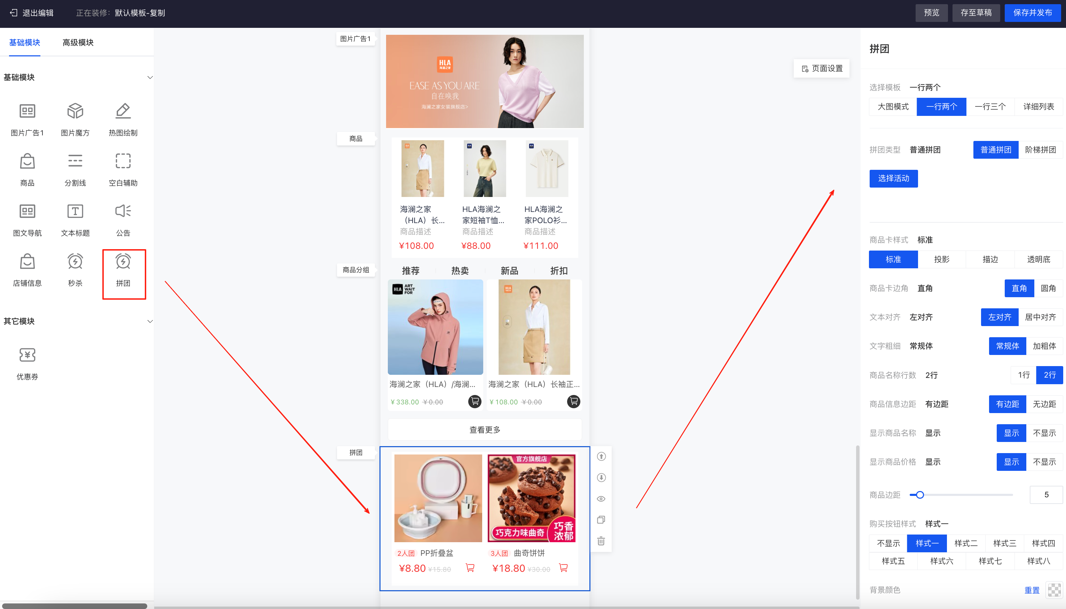Screen dimensions: 1066x609
Task: Duplicate the 拼团 block with the copy icon
Action: pos(601,520)
